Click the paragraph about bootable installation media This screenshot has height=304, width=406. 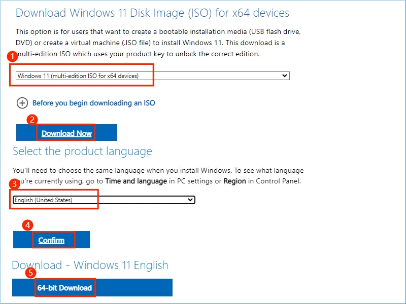point(158,43)
